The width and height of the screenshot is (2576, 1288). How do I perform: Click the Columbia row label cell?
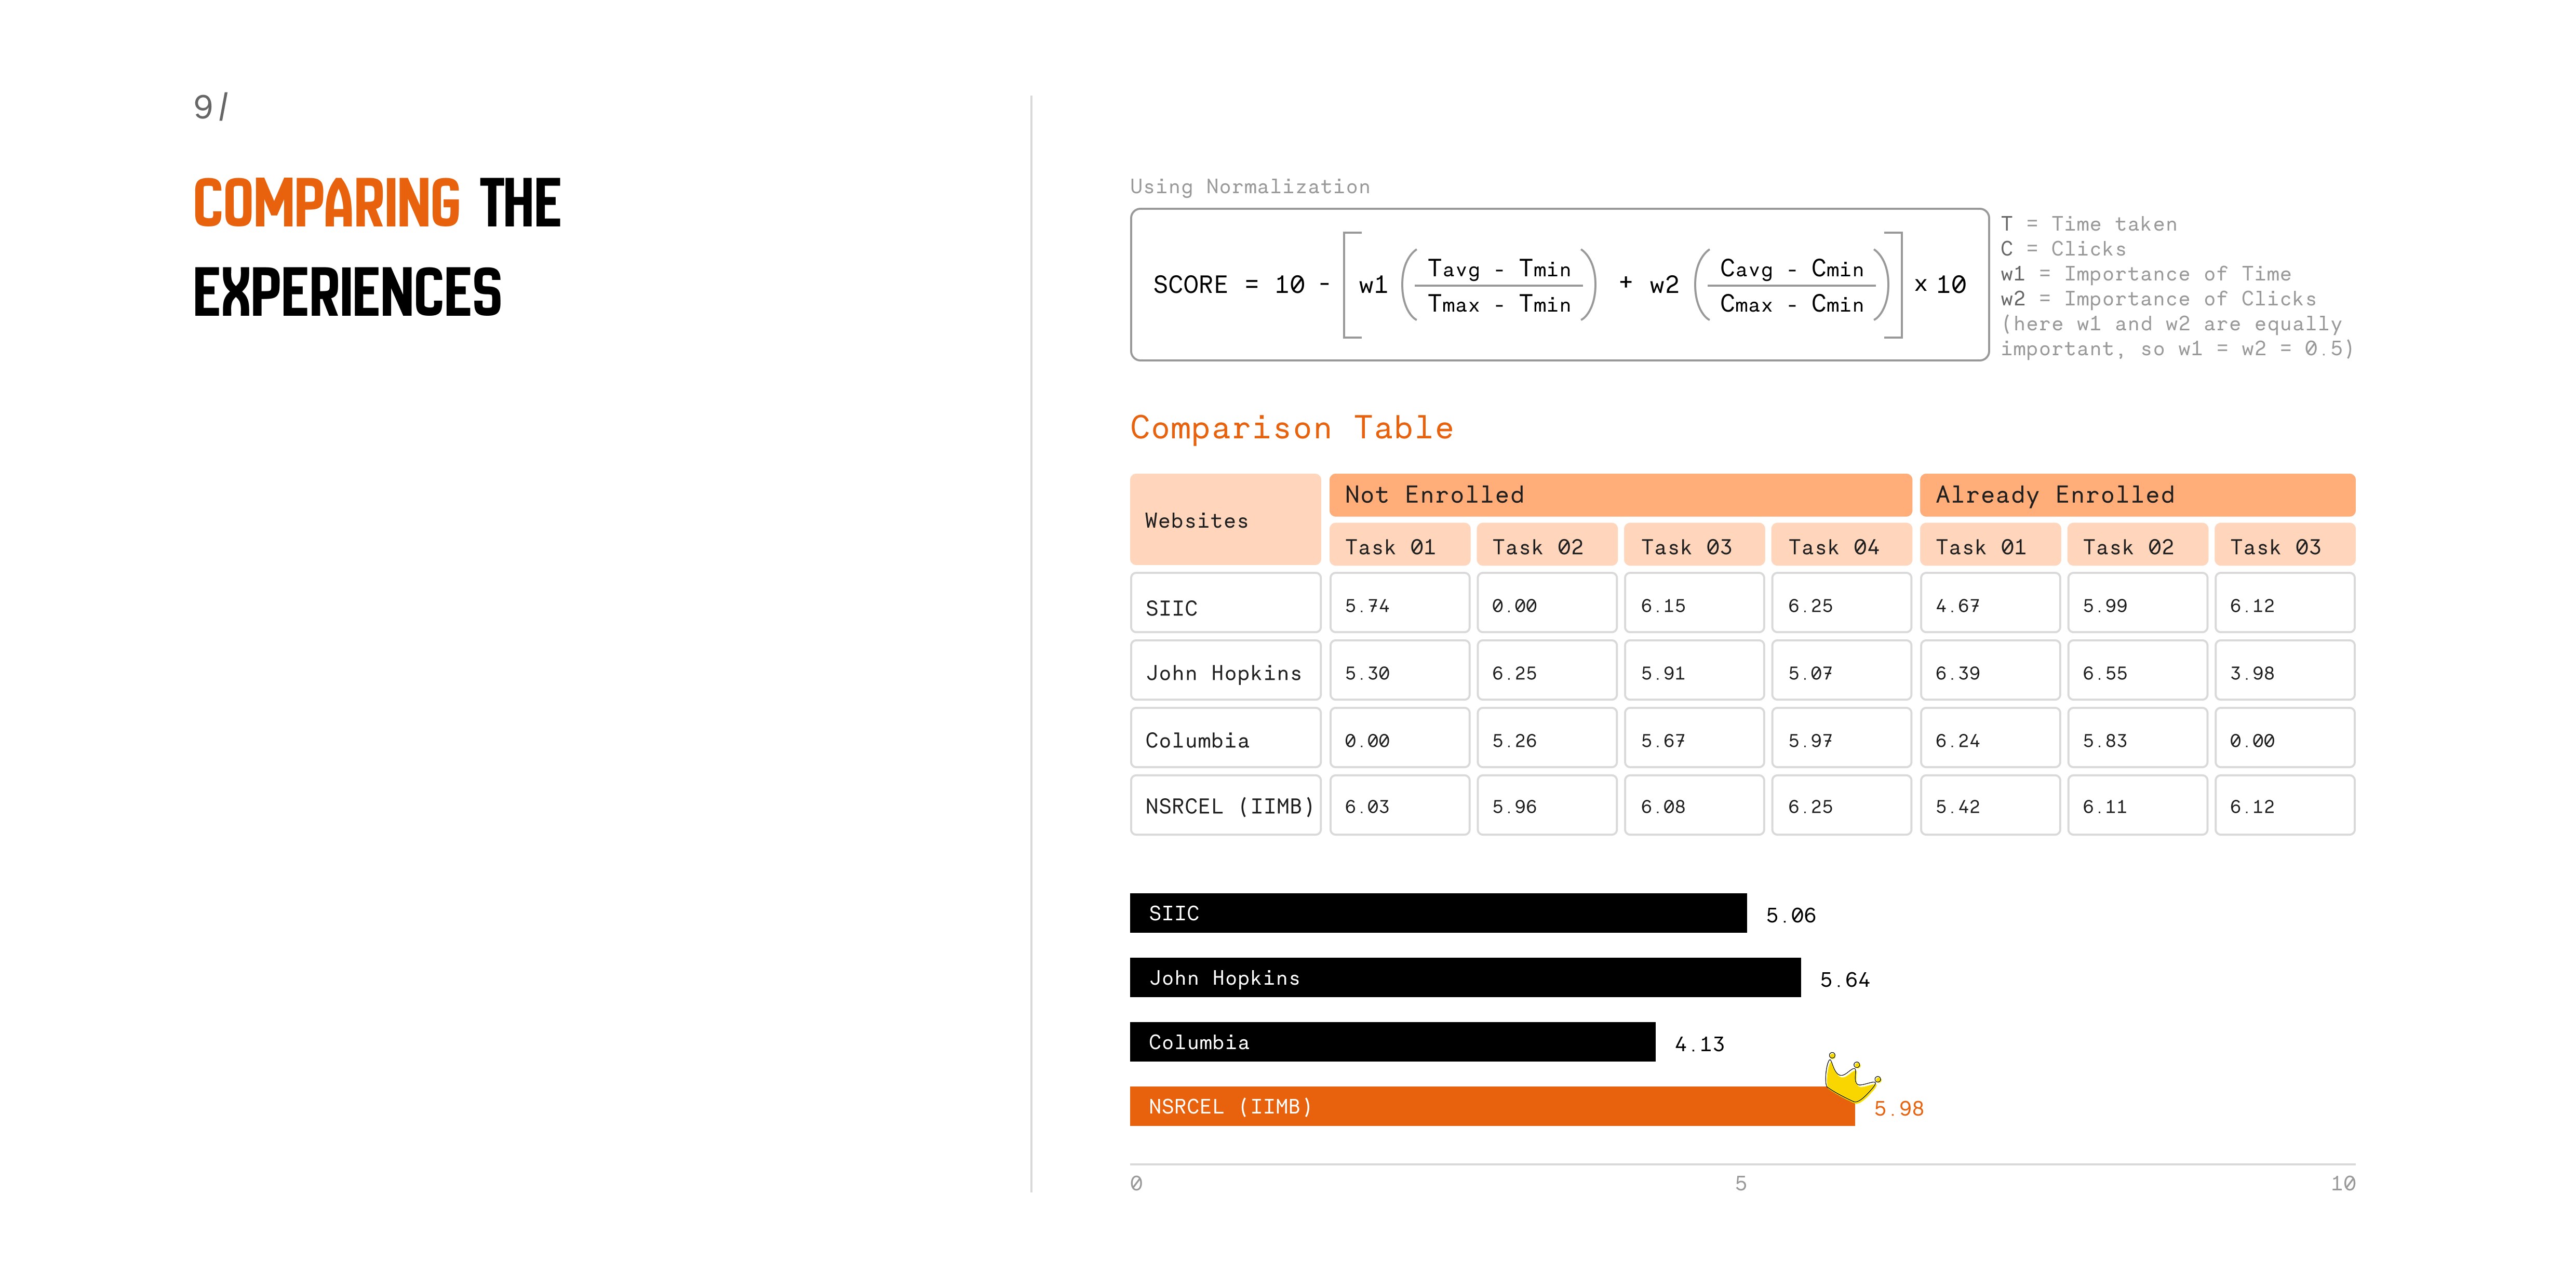click(x=1225, y=739)
